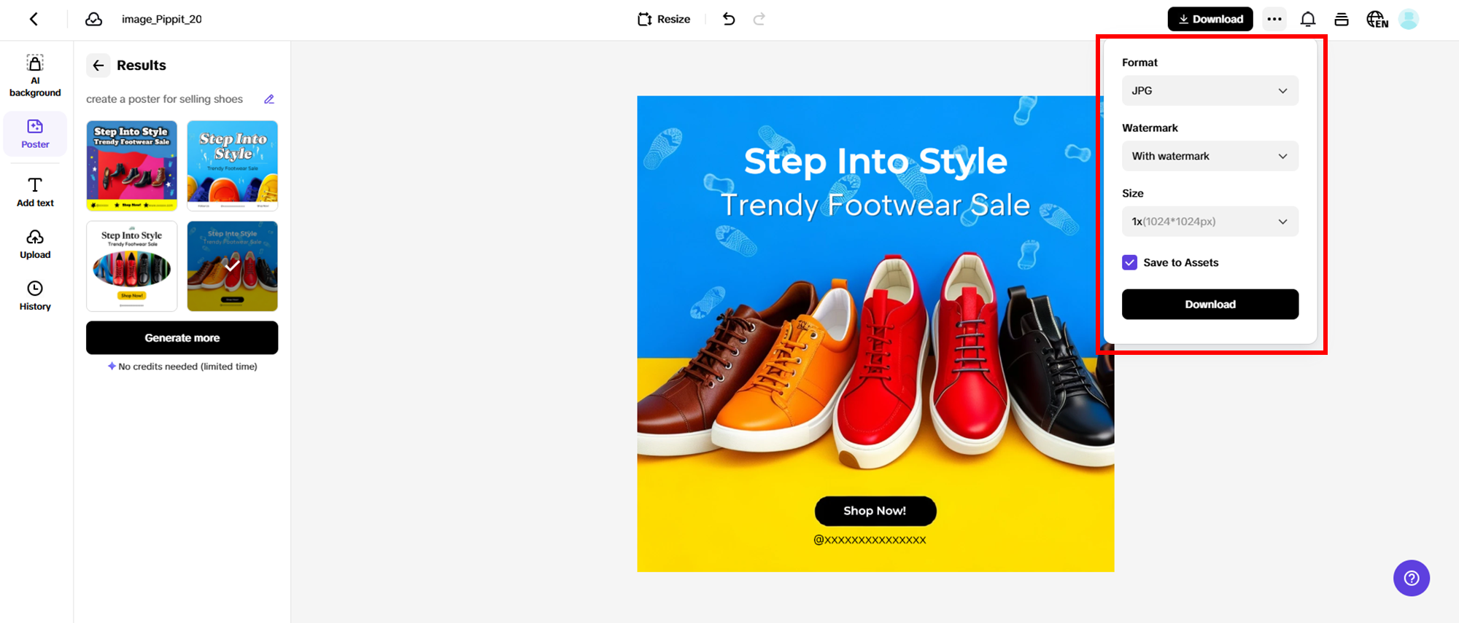Open the Format dropdown showing JPG

(x=1210, y=91)
